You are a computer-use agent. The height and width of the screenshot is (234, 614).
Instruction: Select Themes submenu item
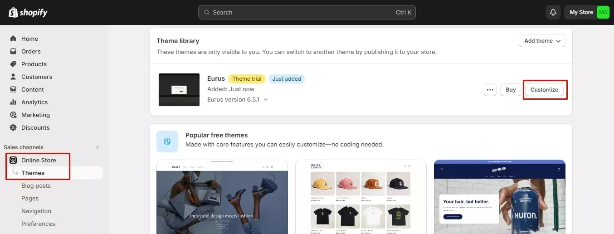[x=33, y=173]
